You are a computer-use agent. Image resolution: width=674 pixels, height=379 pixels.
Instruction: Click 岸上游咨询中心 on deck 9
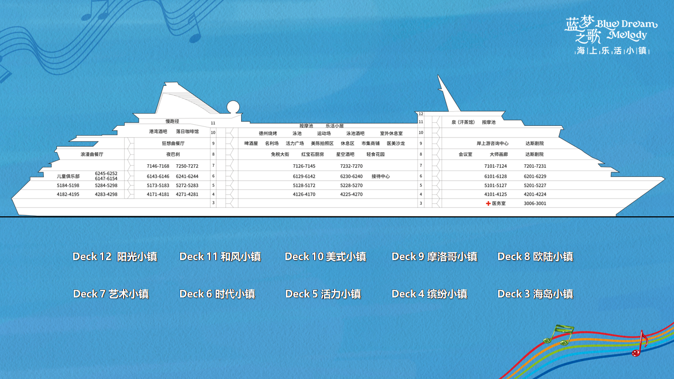click(492, 143)
